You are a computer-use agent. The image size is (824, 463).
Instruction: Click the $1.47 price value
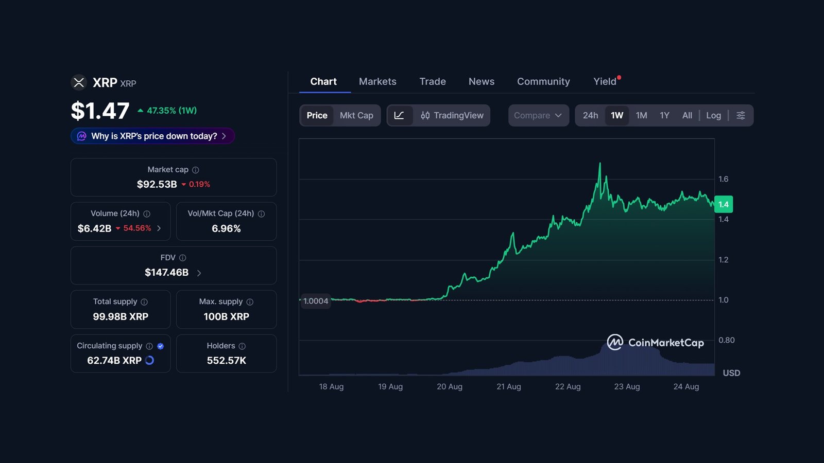(x=100, y=111)
